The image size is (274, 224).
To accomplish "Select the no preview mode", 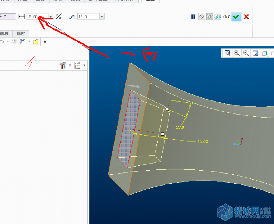I will [x=202, y=17].
